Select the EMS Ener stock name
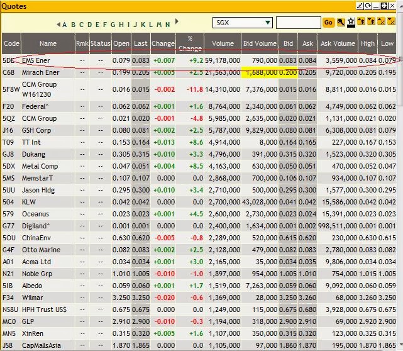Screen dimensions: 403x351 (x=36, y=60)
